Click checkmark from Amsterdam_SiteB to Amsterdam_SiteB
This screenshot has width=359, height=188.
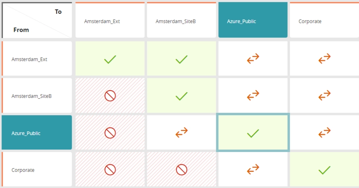[181, 96]
